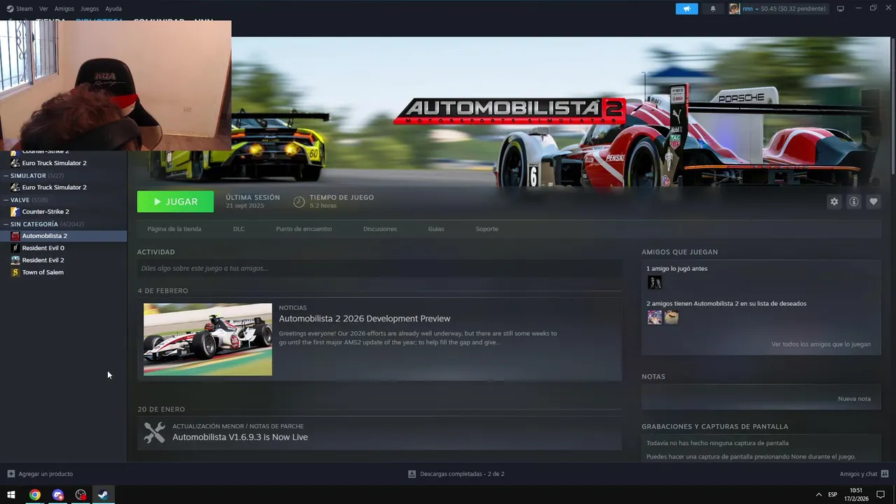
Task: Click the Counter-Strike 2 icon under VALVE
Action: pos(15,211)
